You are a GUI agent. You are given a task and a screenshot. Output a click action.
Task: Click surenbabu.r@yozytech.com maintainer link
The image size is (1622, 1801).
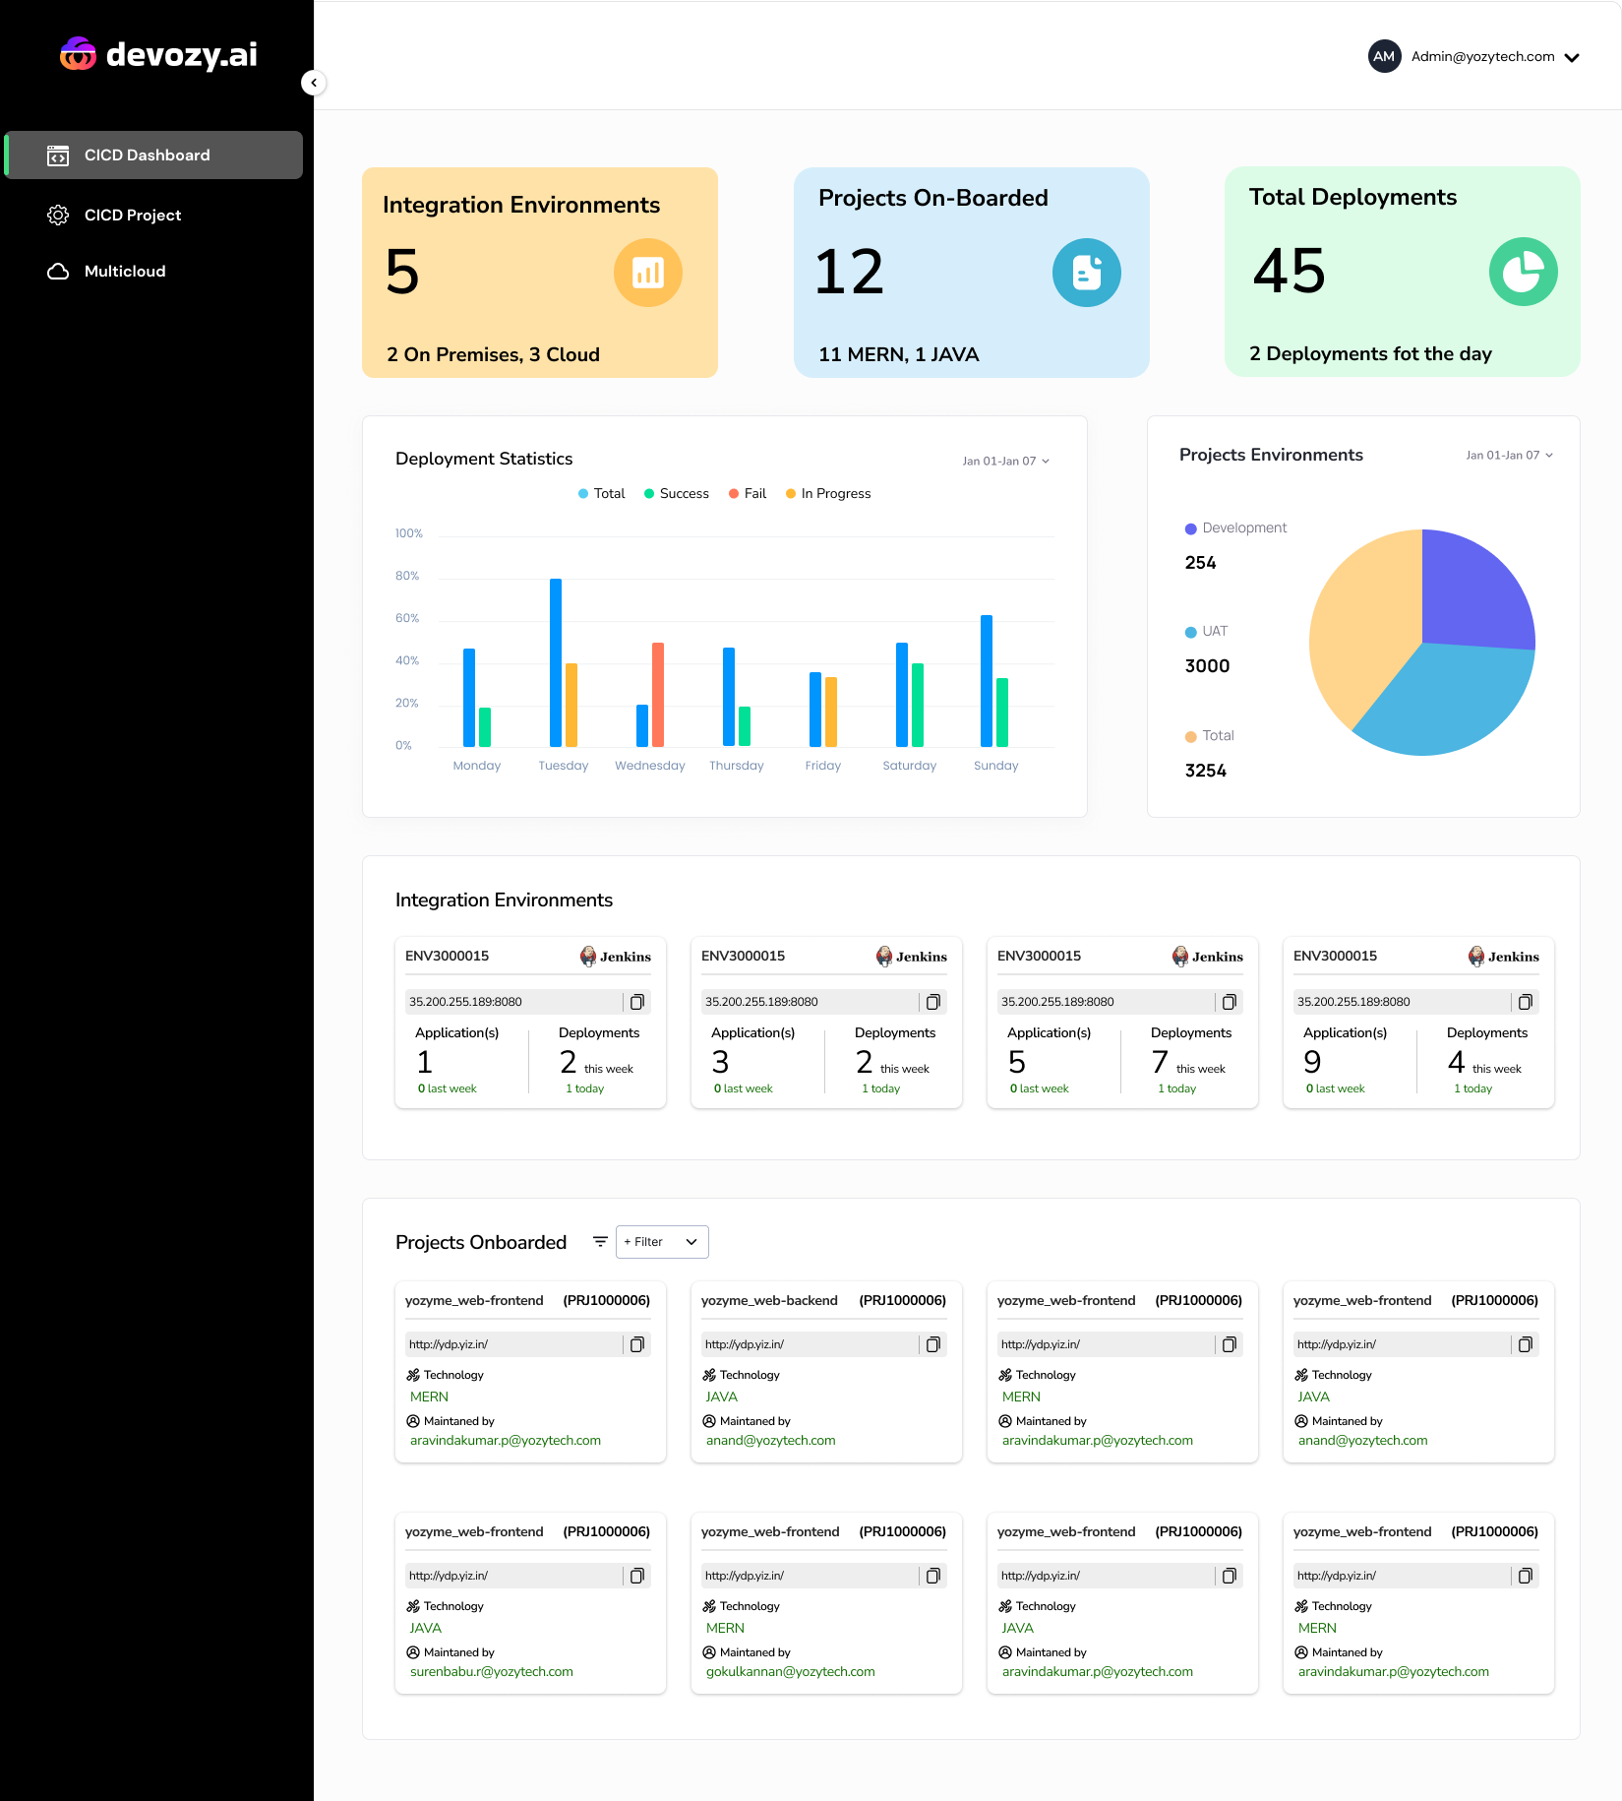point(492,1672)
